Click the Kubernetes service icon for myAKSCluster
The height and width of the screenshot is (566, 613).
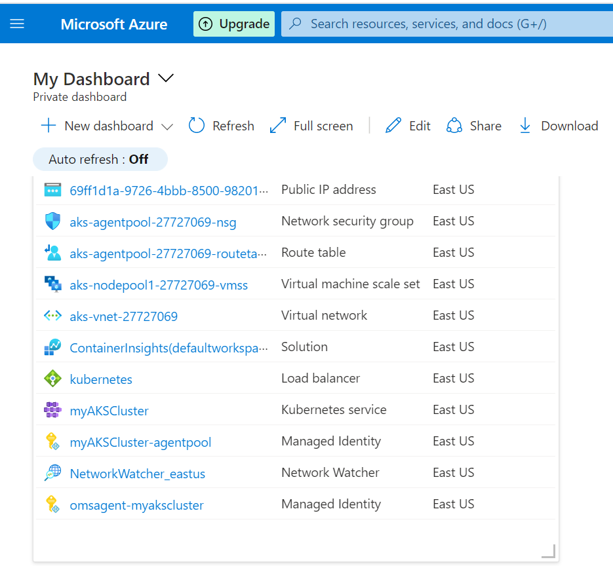[52, 410]
